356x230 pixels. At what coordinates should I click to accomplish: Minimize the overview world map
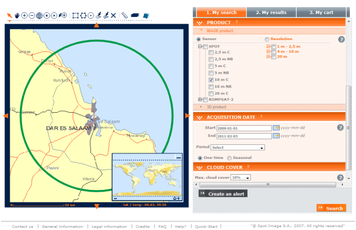179,157
